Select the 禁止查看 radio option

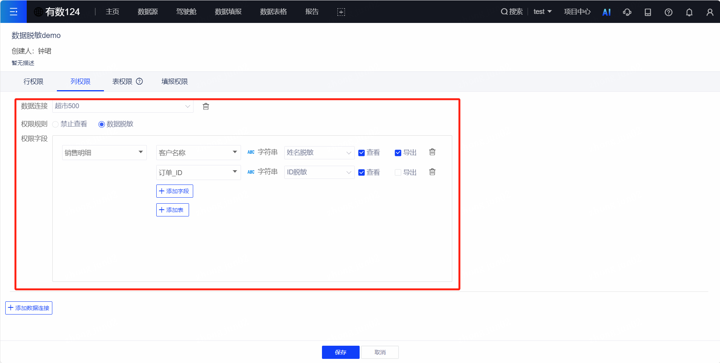pyautogui.click(x=56, y=124)
